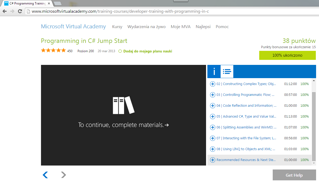Expand module 07 Interacting with File System
This screenshot has width=319, height=183.
coord(212,138)
